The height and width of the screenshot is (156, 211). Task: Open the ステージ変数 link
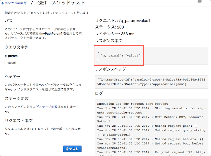(48, 107)
